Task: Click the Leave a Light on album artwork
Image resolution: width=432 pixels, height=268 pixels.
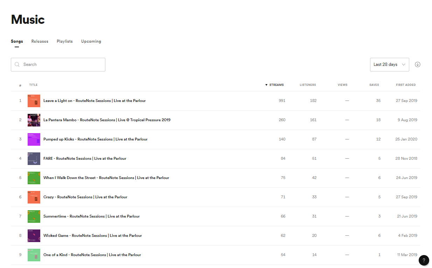Action: pyautogui.click(x=34, y=101)
